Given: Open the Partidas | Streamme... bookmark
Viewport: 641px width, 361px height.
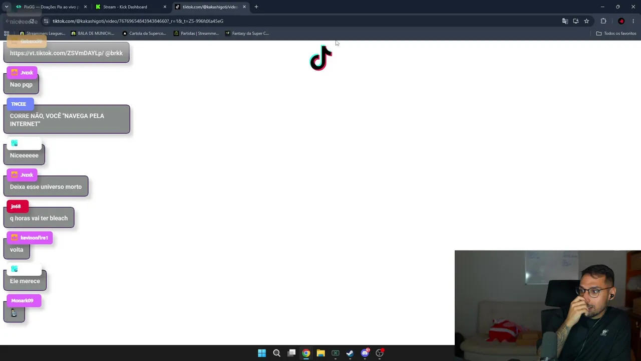Looking at the screenshot, I should pos(196,34).
